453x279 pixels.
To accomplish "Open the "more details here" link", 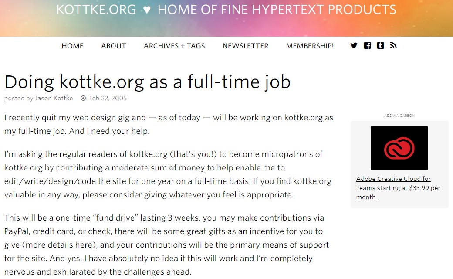I will (x=59, y=245).
